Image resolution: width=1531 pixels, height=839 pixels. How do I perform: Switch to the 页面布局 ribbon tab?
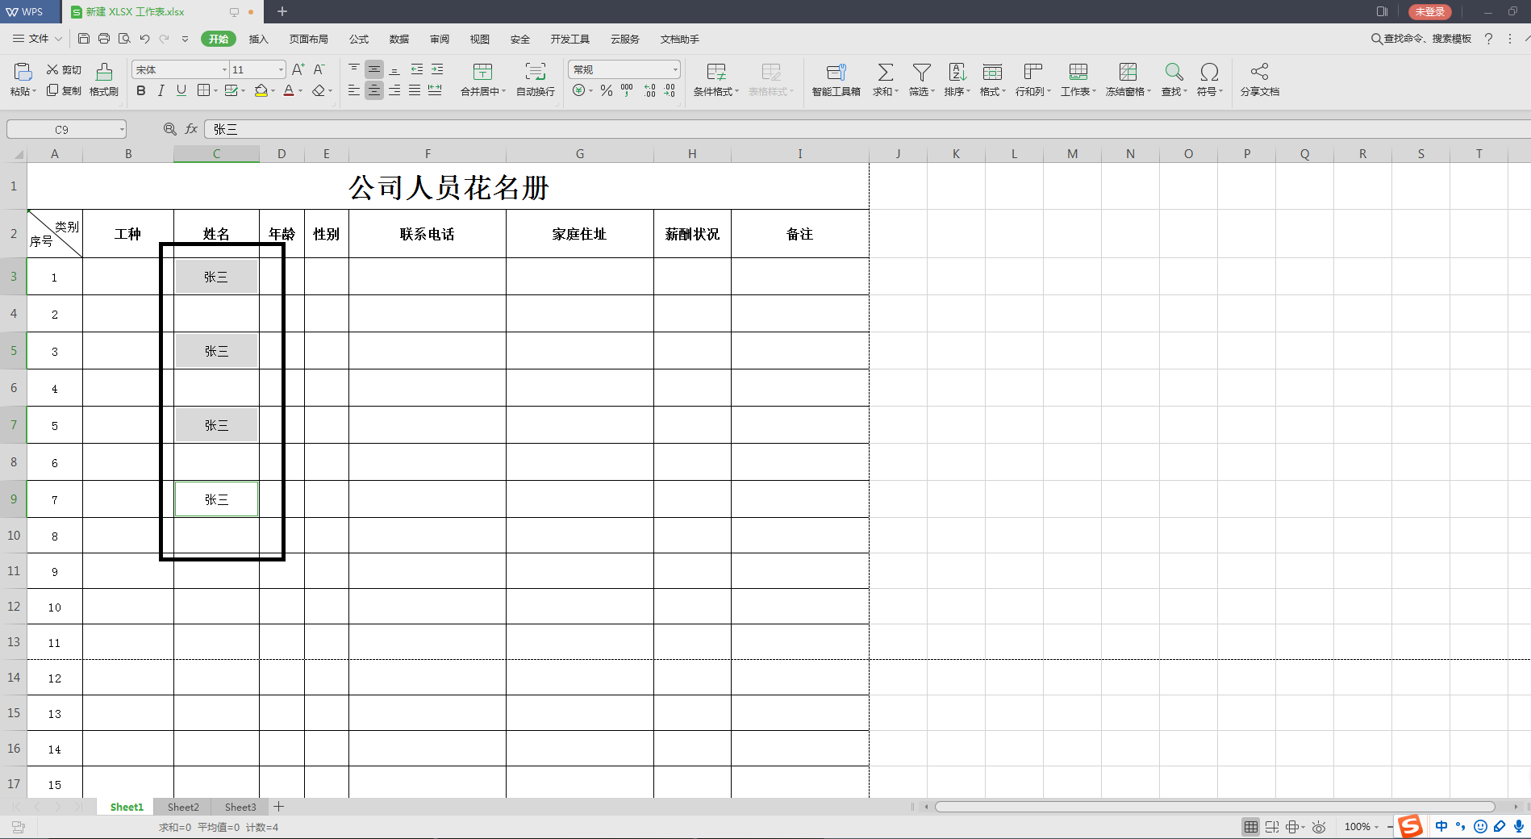(309, 39)
